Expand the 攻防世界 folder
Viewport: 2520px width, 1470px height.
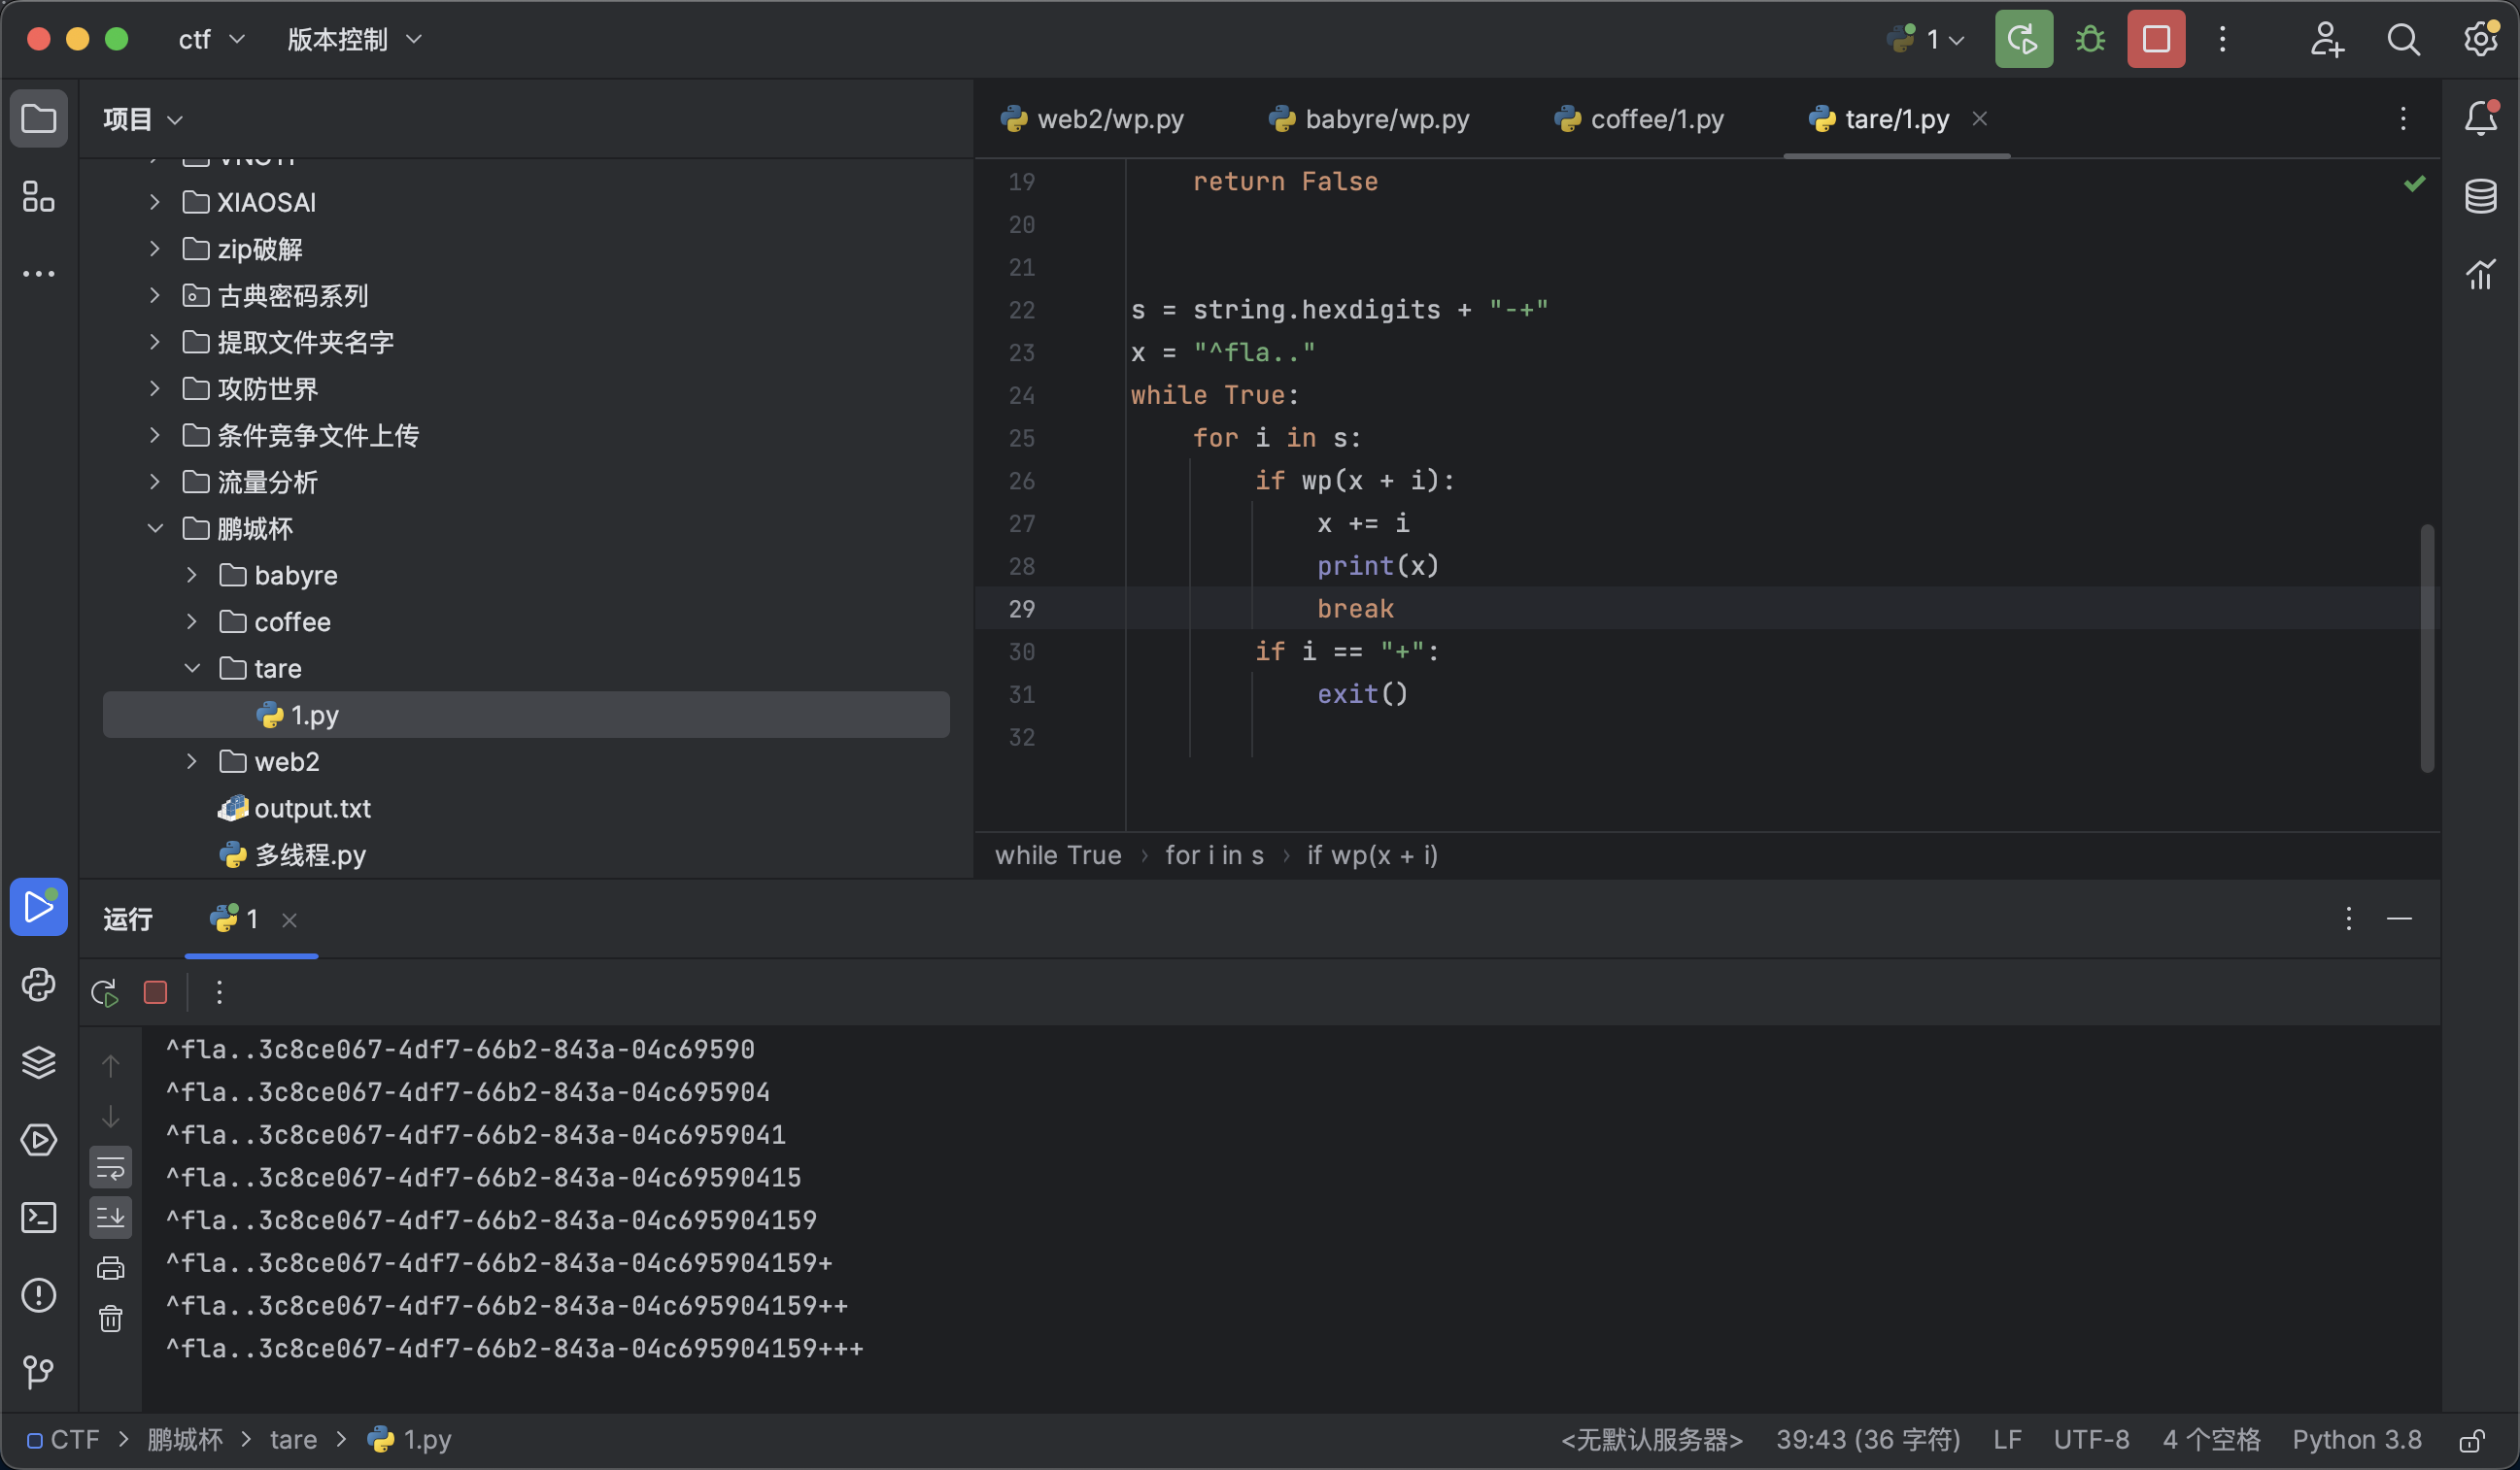tap(154, 388)
